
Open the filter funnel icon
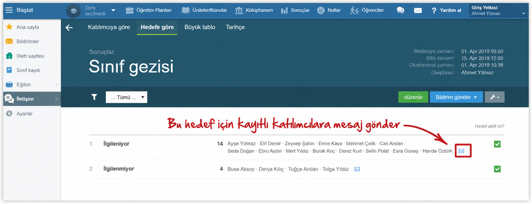click(94, 97)
